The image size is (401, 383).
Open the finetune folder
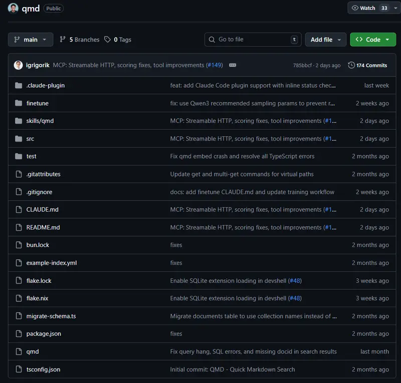[38, 103]
